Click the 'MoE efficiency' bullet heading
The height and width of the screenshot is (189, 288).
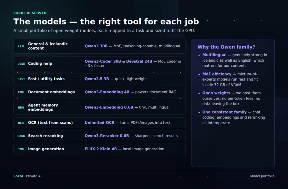[x=217, y=74]
